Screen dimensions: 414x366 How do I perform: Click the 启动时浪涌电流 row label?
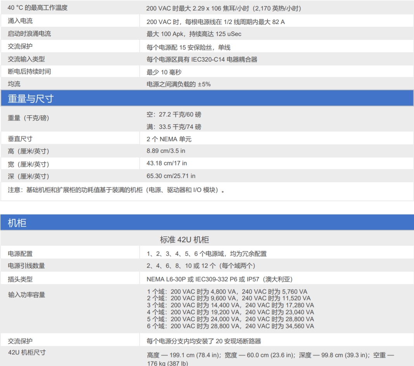point(29,34)
